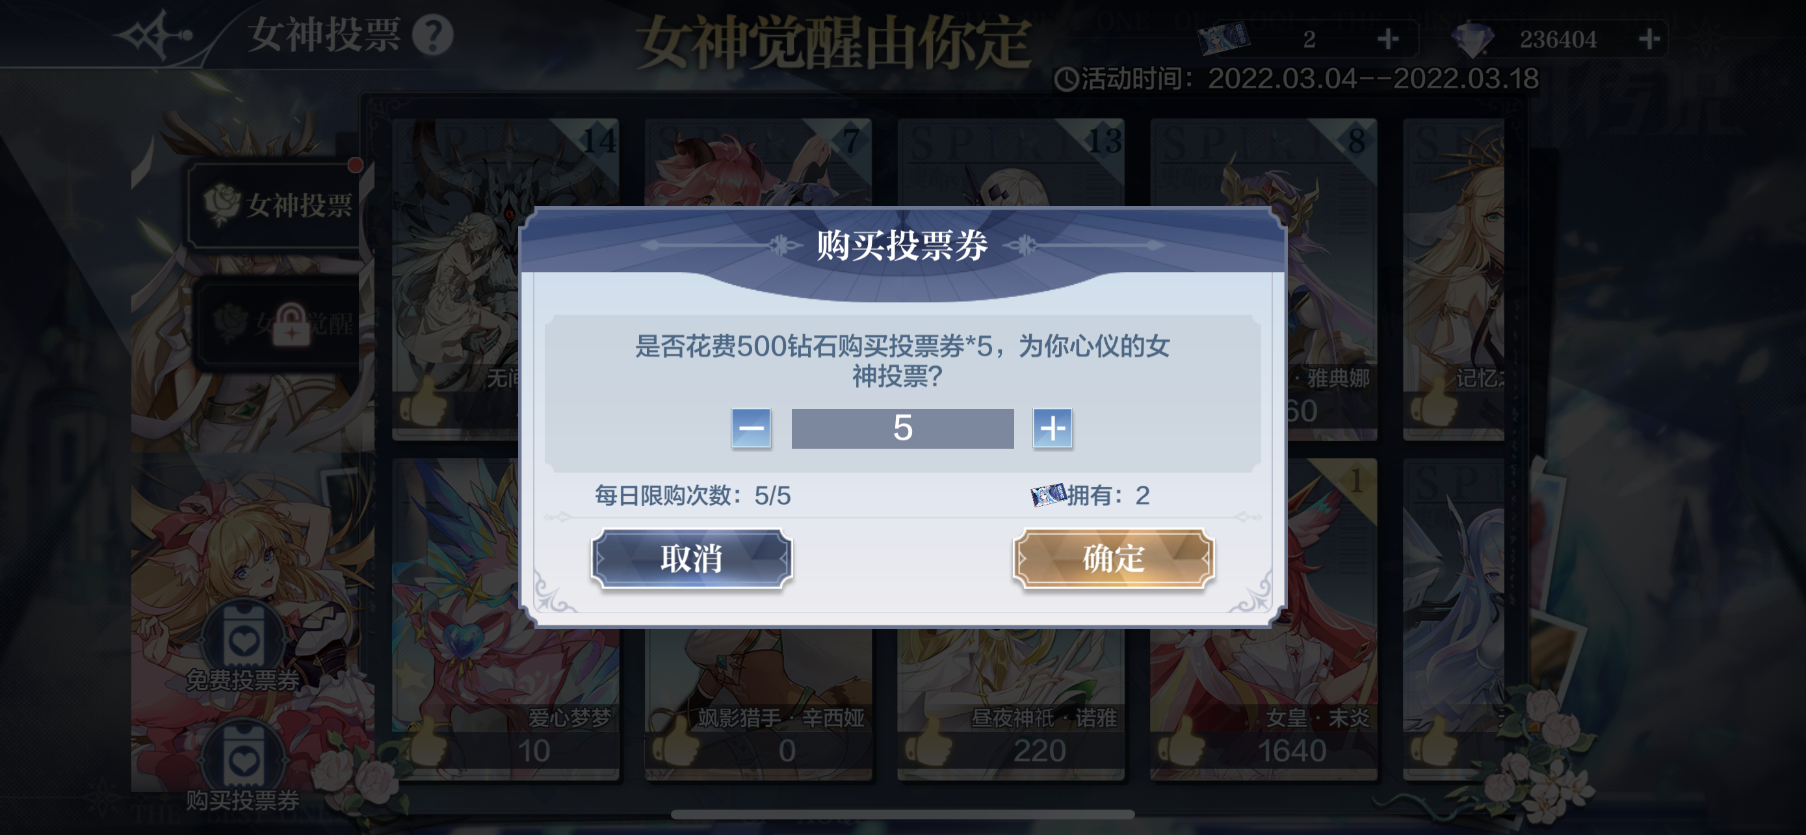Confirm purchase with the 确定 button
Screen dimensions: 1806x835
tap(1112, 559)
